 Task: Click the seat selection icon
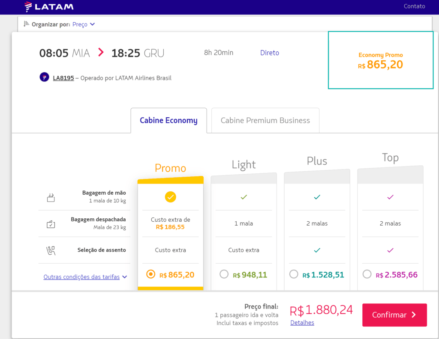tap(51, 250)
